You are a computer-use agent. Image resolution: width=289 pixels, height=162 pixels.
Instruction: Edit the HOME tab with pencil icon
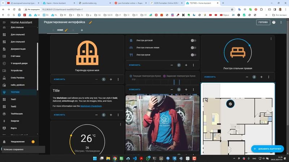click(66, 30)
